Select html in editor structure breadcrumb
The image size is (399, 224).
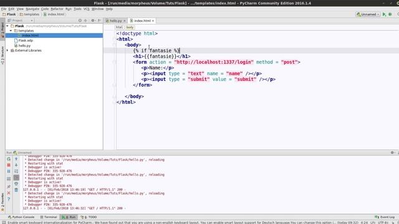(x=119, y=27)
